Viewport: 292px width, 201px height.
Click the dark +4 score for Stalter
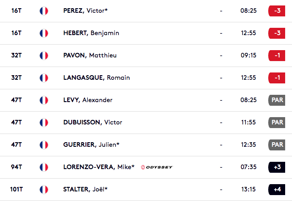point(277,190)
